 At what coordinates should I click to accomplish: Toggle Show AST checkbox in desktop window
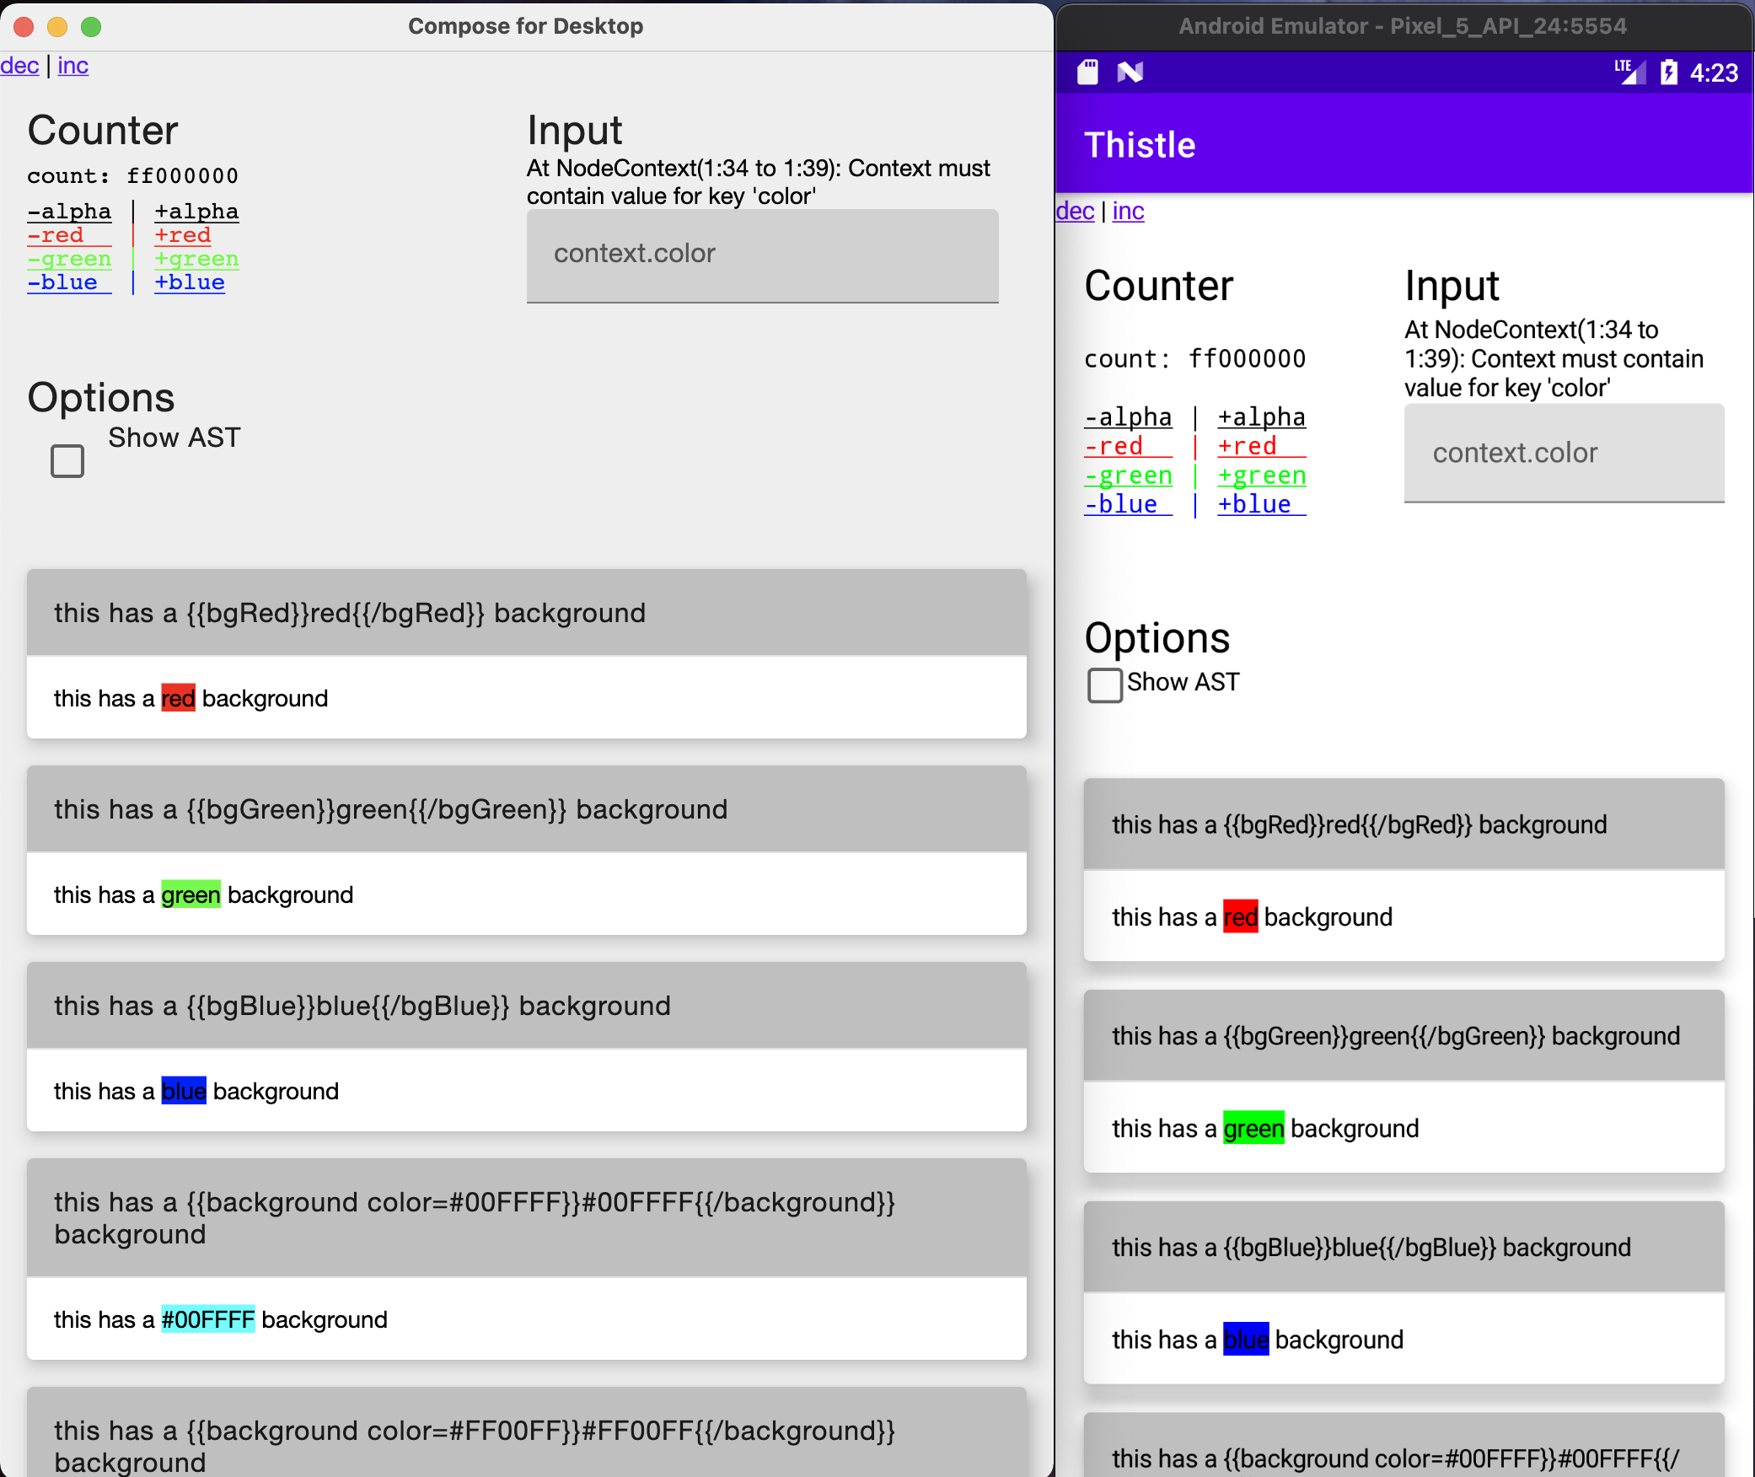point(67,461)
